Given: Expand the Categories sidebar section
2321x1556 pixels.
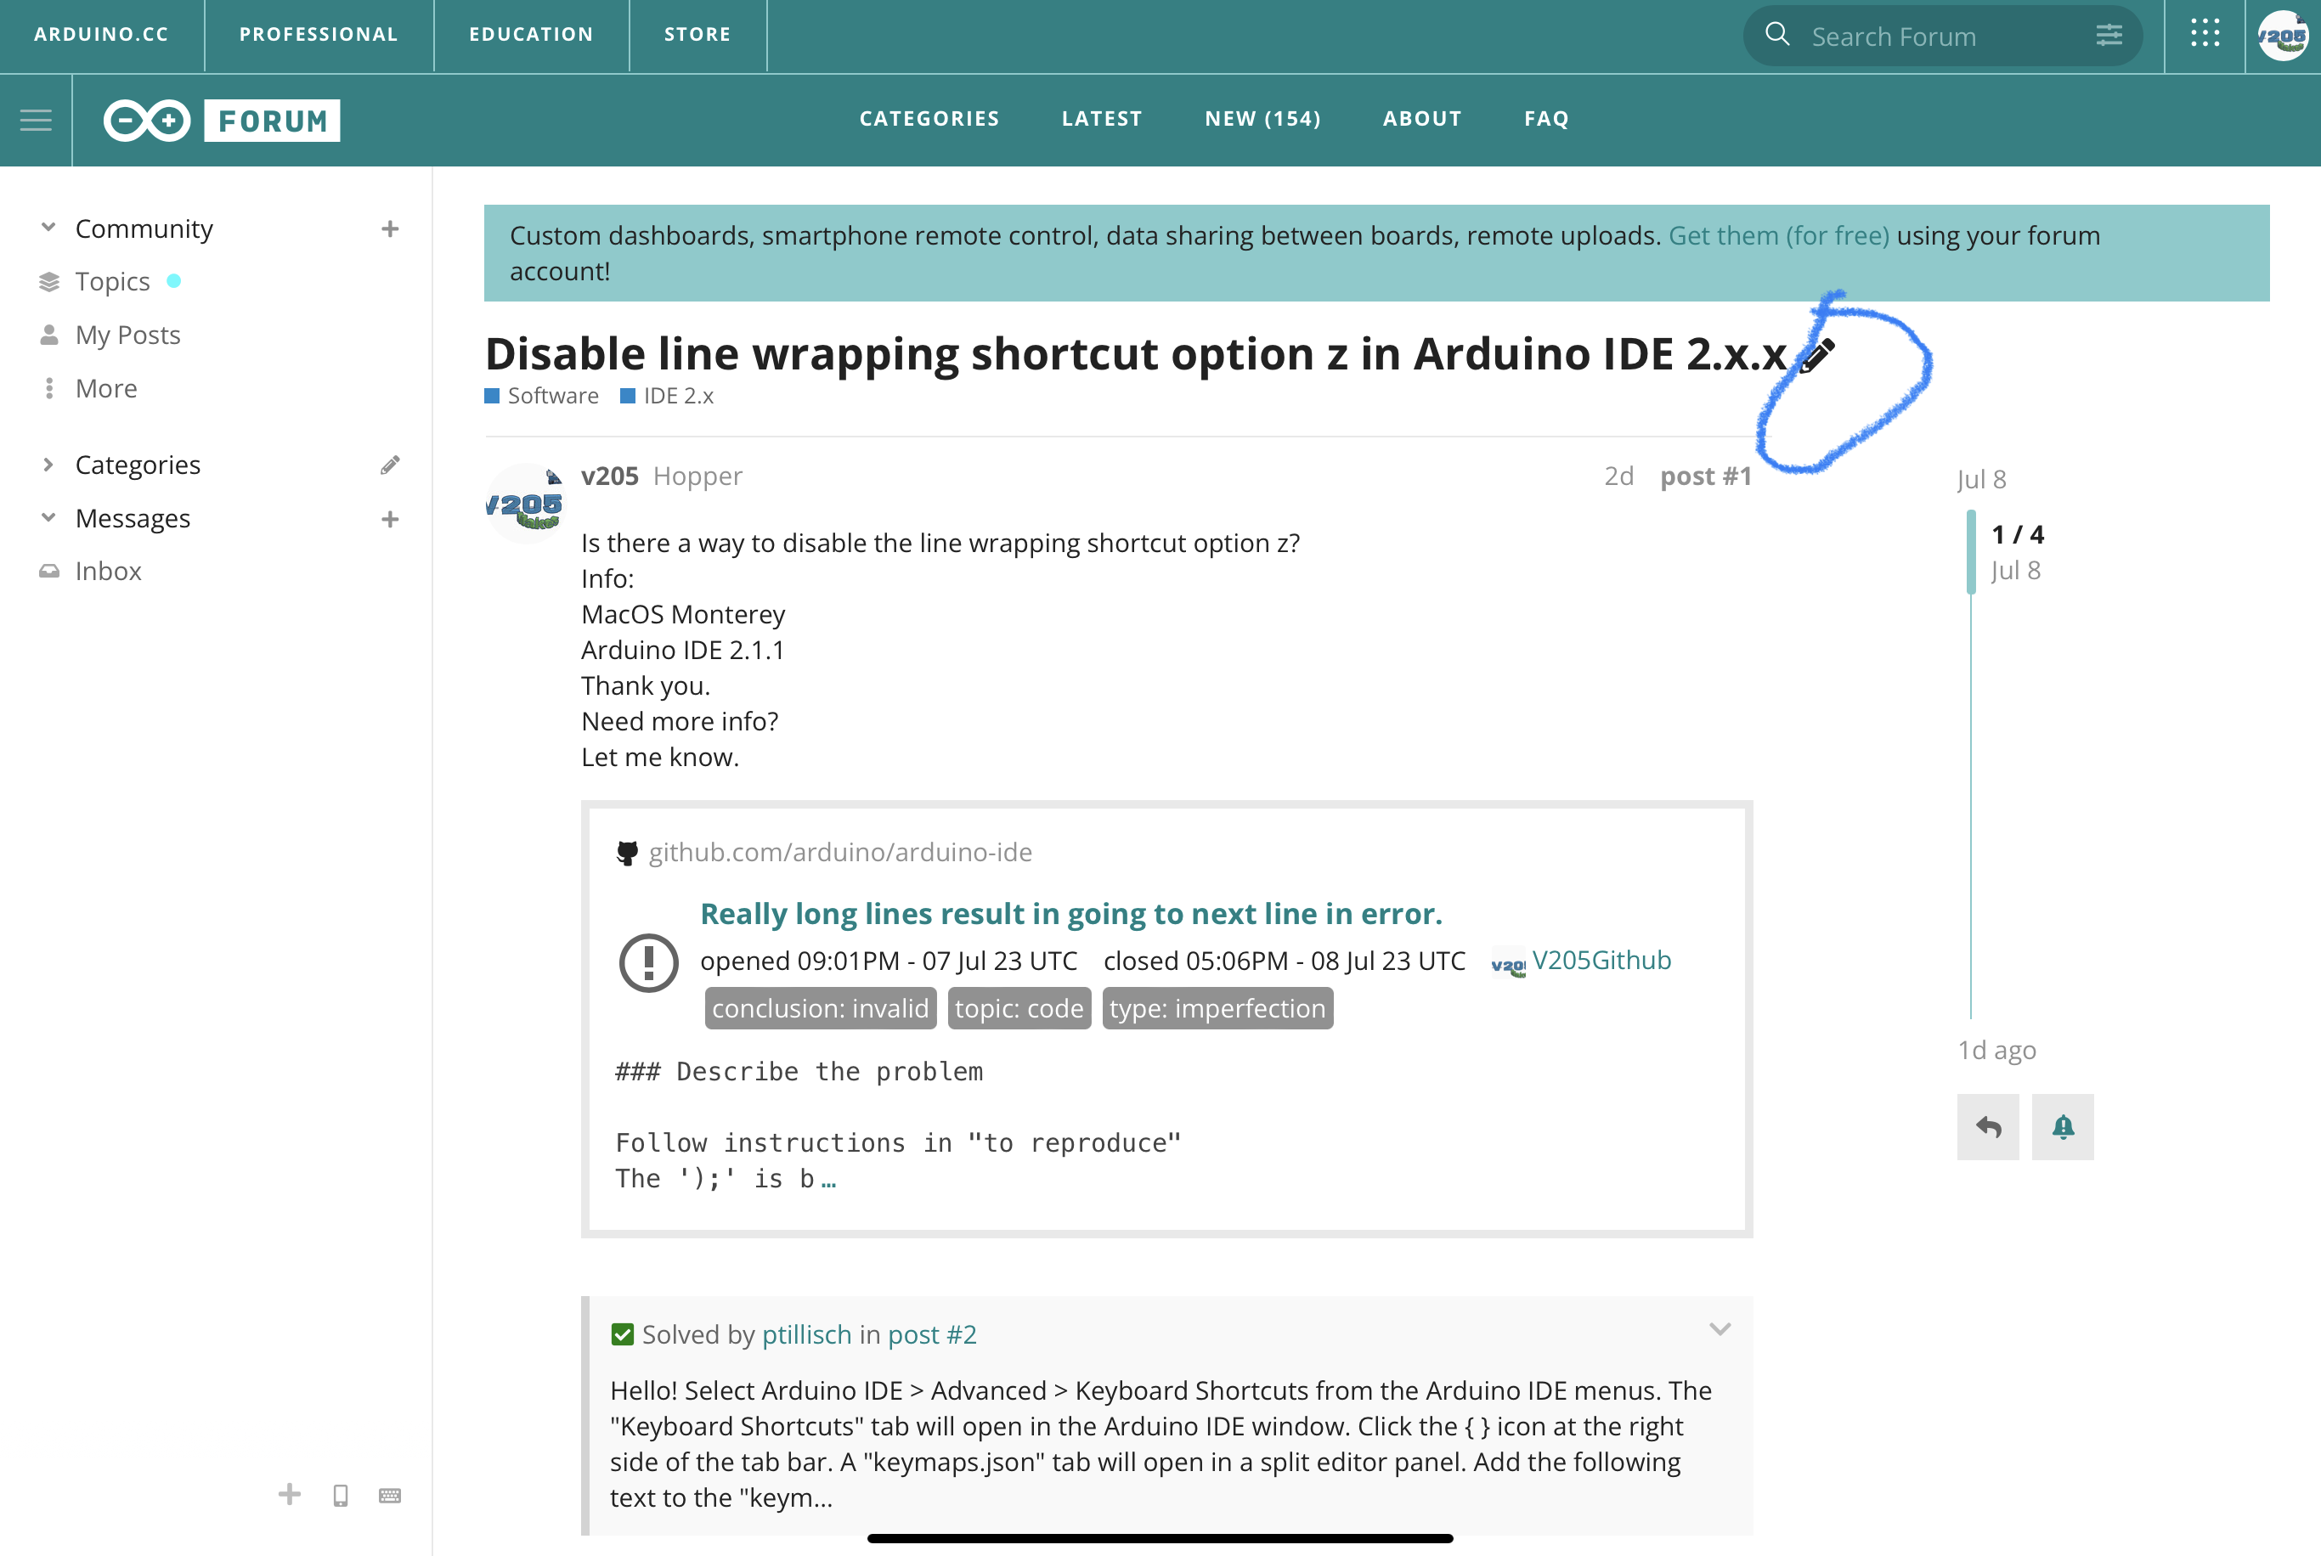Looking at the screenshot, I should click(x=48, y=465).
